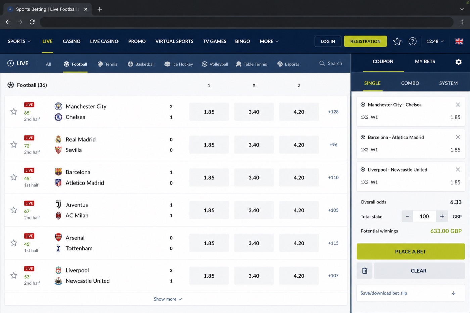Toggle the 1.85 home odds for Manchester City
470x313 pixels.
coord(209,112)
